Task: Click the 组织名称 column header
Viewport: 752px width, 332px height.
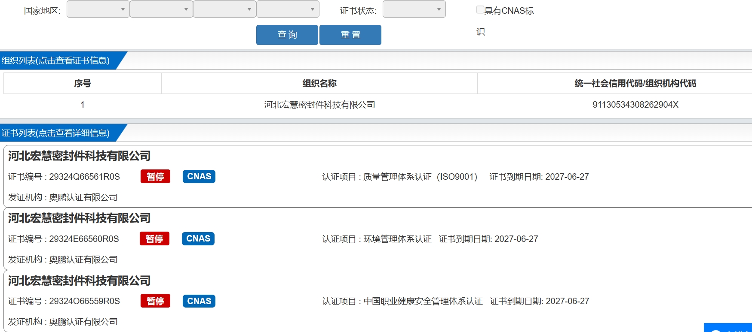Action: 319,83
